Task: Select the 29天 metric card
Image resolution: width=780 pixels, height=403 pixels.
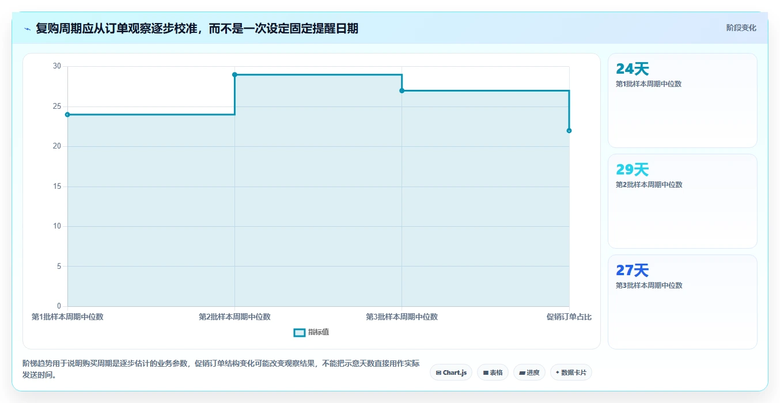Action: (x=682, y=201)
